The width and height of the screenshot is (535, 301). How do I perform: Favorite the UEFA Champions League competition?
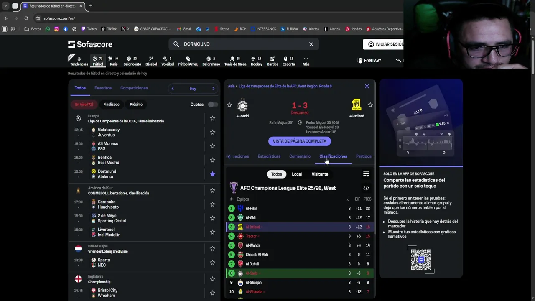tap(212, 118)
